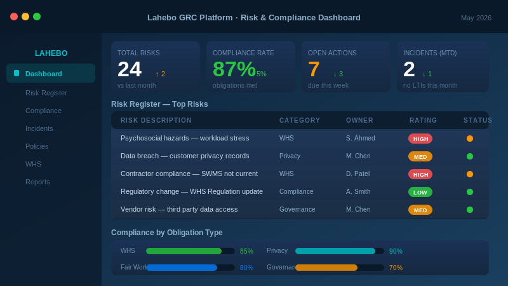Click owner S. Ahmed
Viewport: 508px width, 286px height.
360,138
